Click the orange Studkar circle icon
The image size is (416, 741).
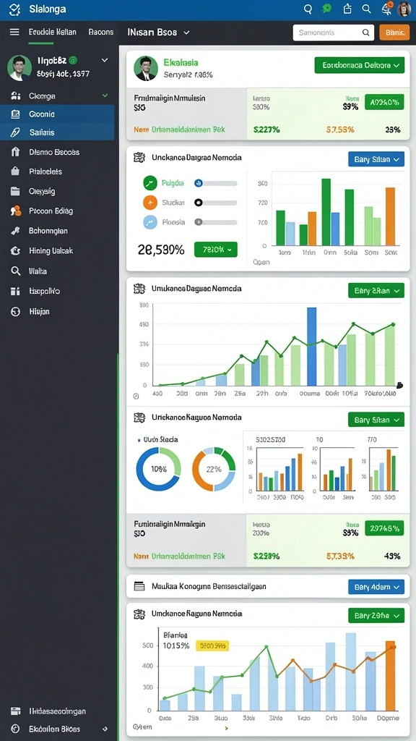[149, 203]
